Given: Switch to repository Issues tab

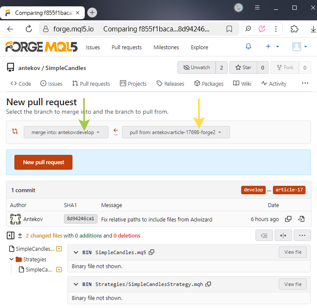Looking at the screenshot, I should (x=51, y=84).
